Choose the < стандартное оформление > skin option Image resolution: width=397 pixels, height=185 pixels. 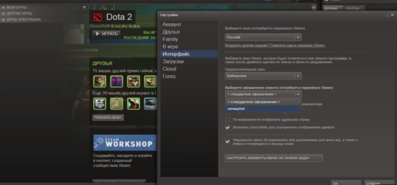tap(263, 102)
